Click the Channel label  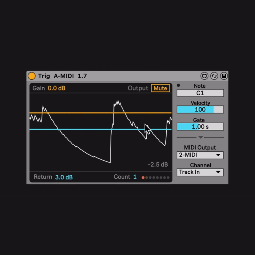[200, 165]
